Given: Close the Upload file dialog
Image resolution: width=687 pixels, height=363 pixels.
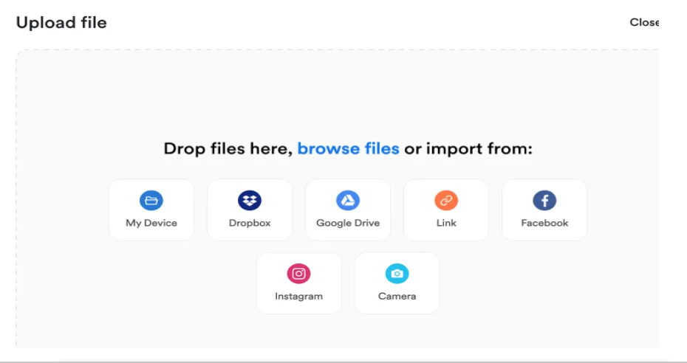Looking at the screenshot, I should pyautogui.click(x=644, y=22).
